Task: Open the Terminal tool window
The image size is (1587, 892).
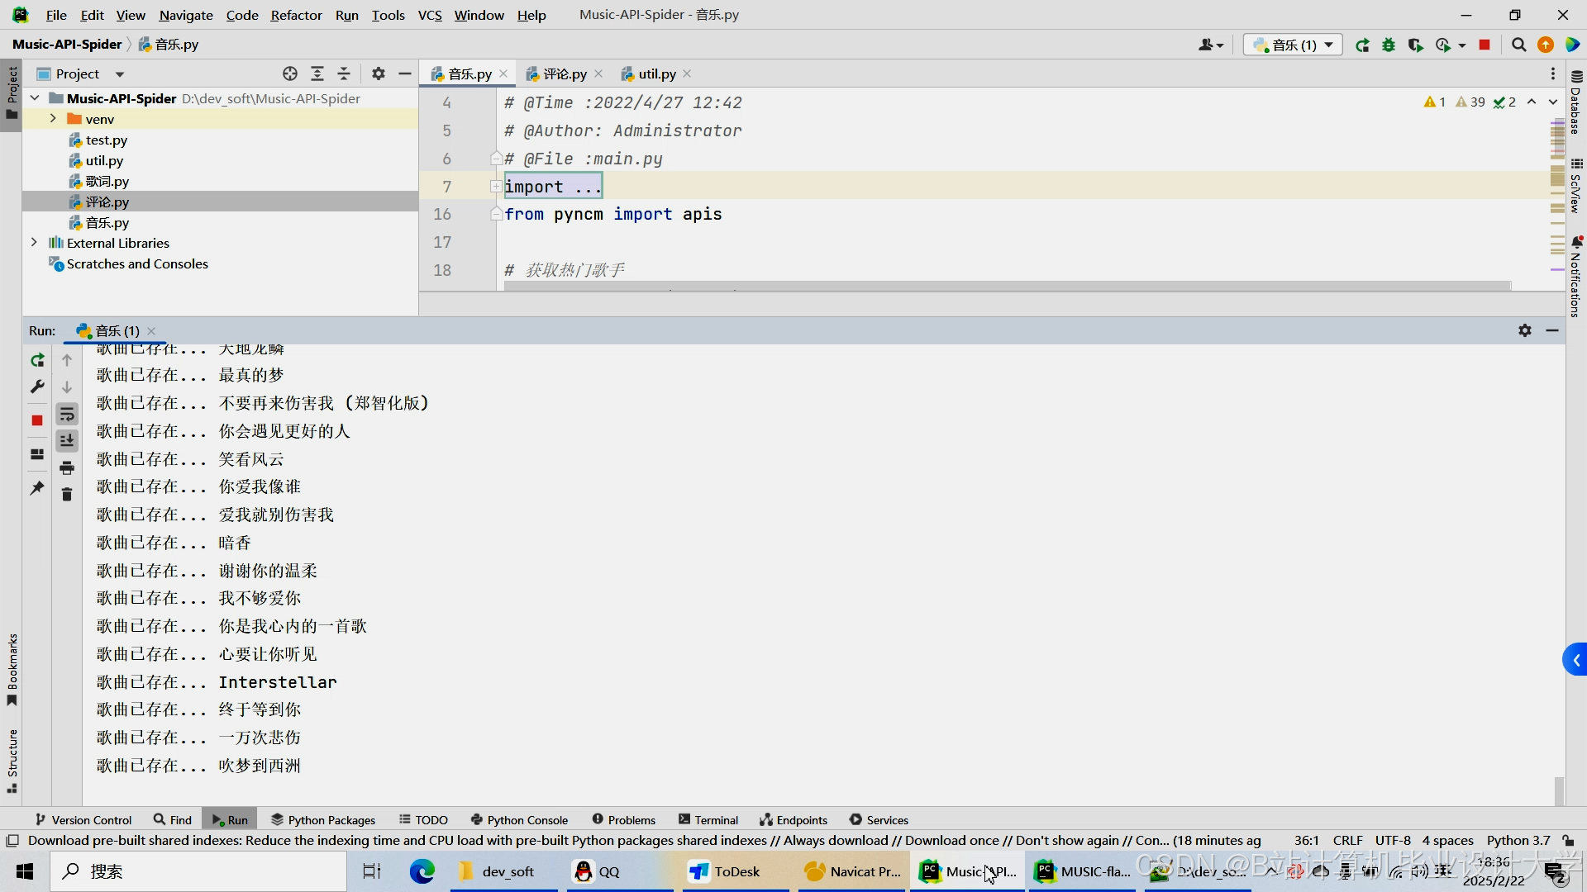Action: [708, 819]
